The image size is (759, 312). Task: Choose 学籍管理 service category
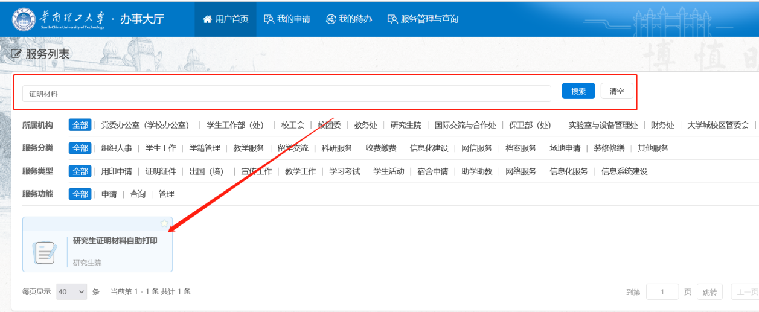point(205,148)
